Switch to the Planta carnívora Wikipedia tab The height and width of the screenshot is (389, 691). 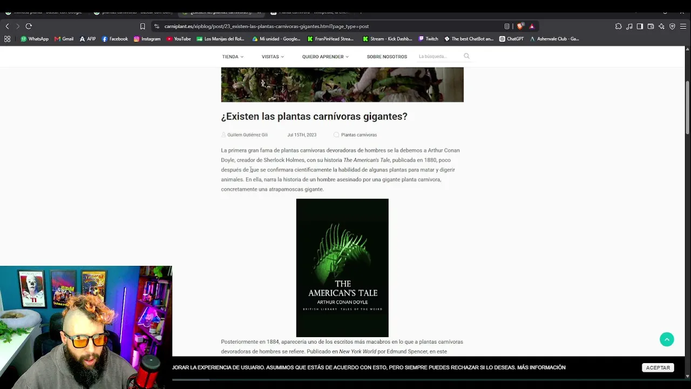coord(310,12)
